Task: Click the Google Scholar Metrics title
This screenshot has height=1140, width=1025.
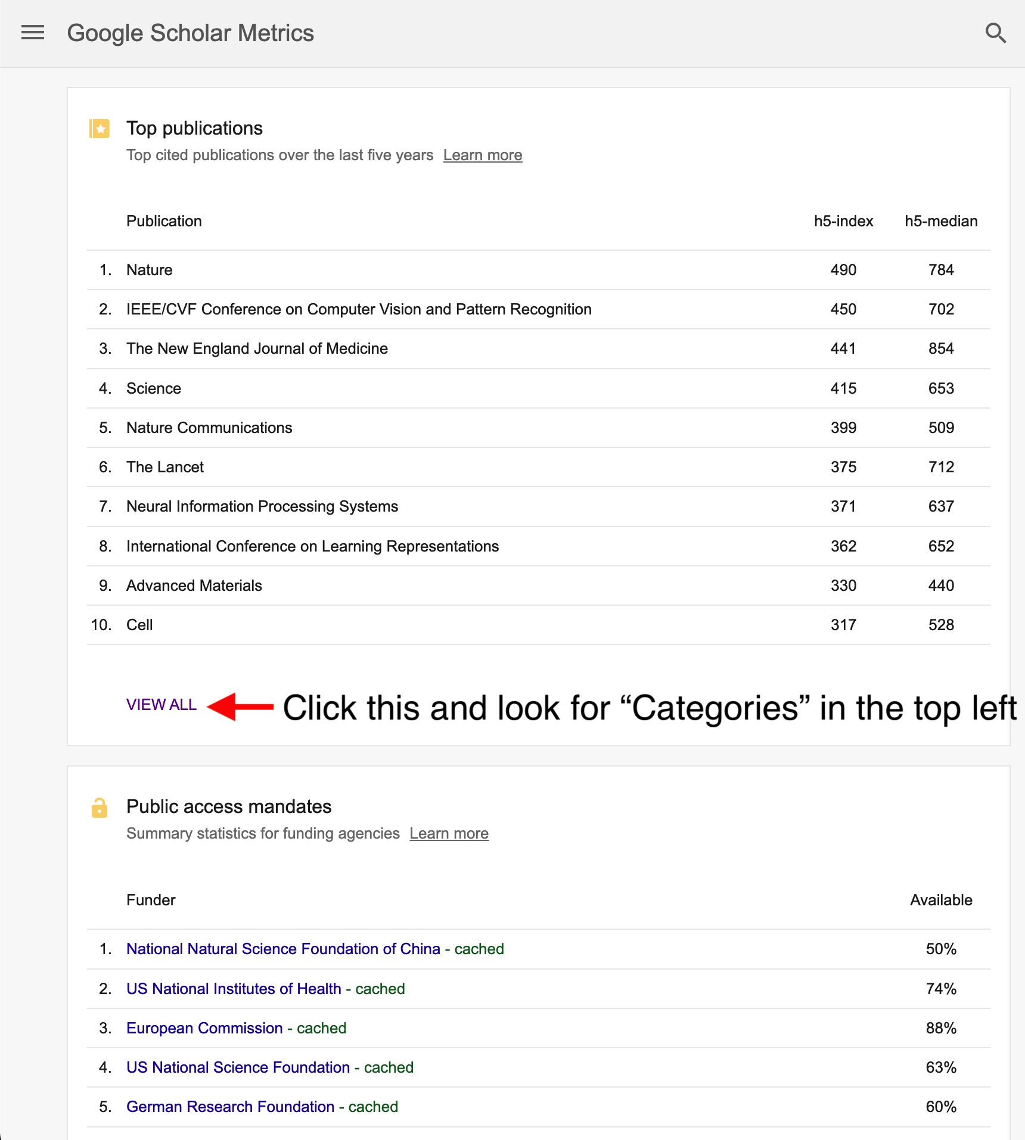Action: 190,33
